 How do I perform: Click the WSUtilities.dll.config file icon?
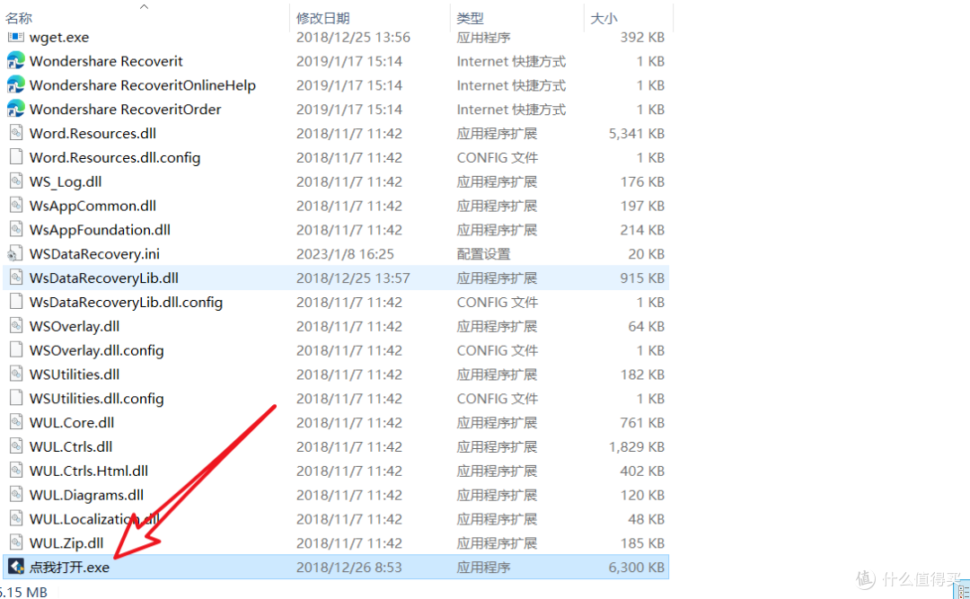[x=16, y=399]
